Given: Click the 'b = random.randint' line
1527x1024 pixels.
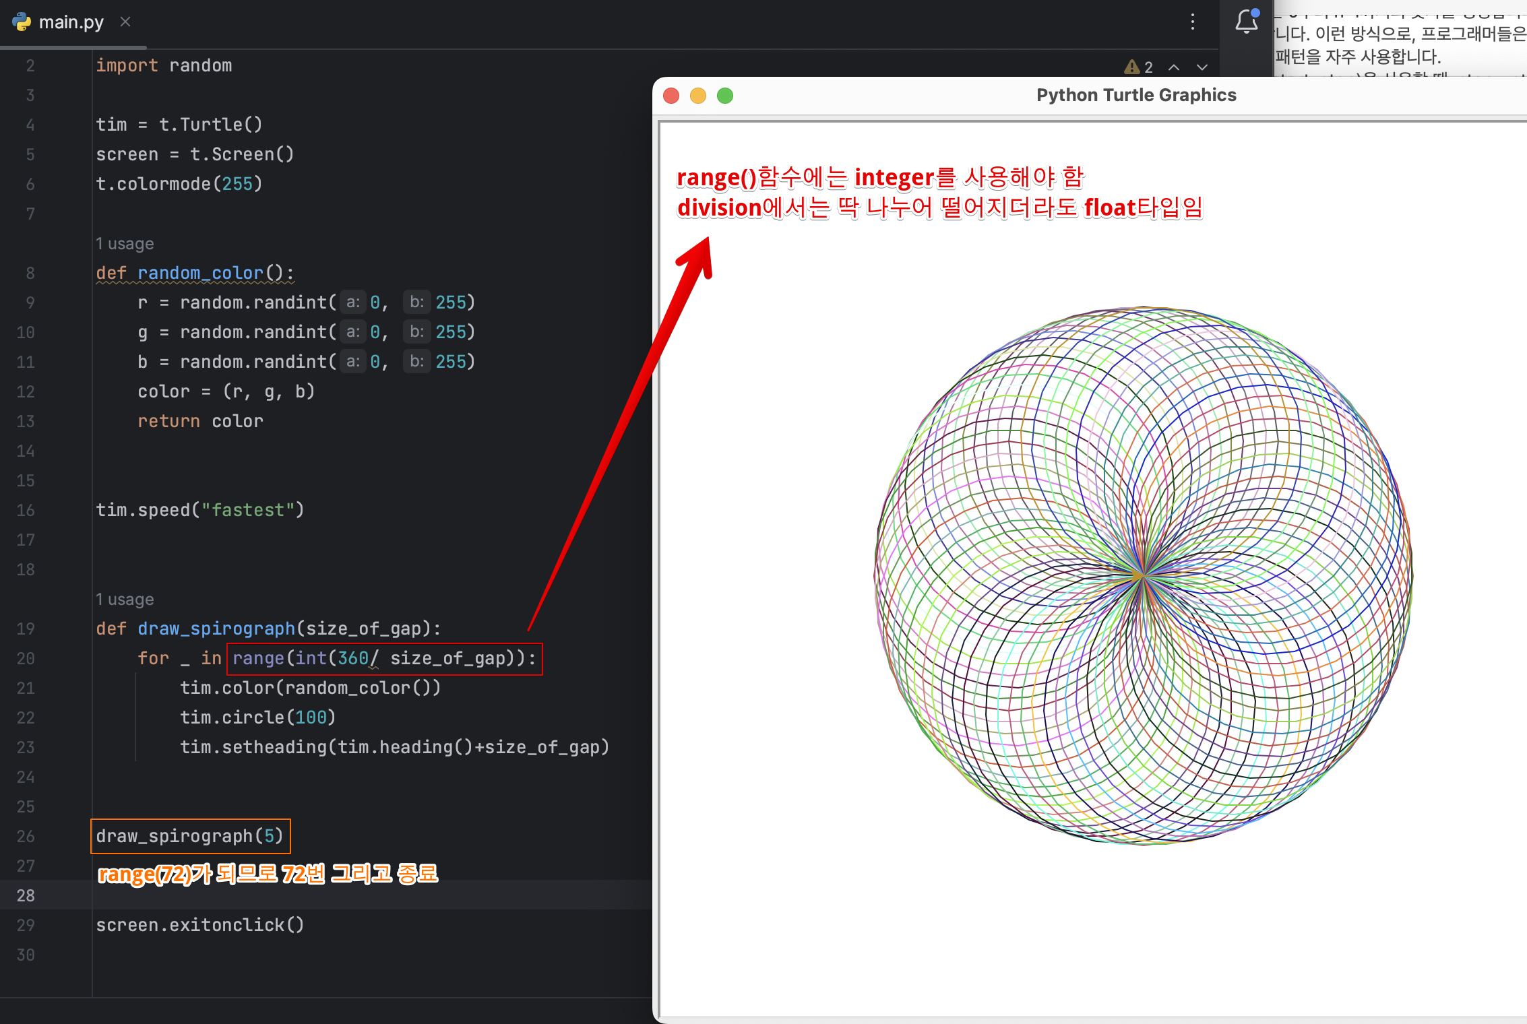Looking at the screenshot, I should [307, 362].
